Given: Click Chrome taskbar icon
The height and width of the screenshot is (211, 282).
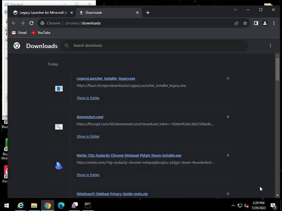Looking at the screenshot, I should [47, 206].
